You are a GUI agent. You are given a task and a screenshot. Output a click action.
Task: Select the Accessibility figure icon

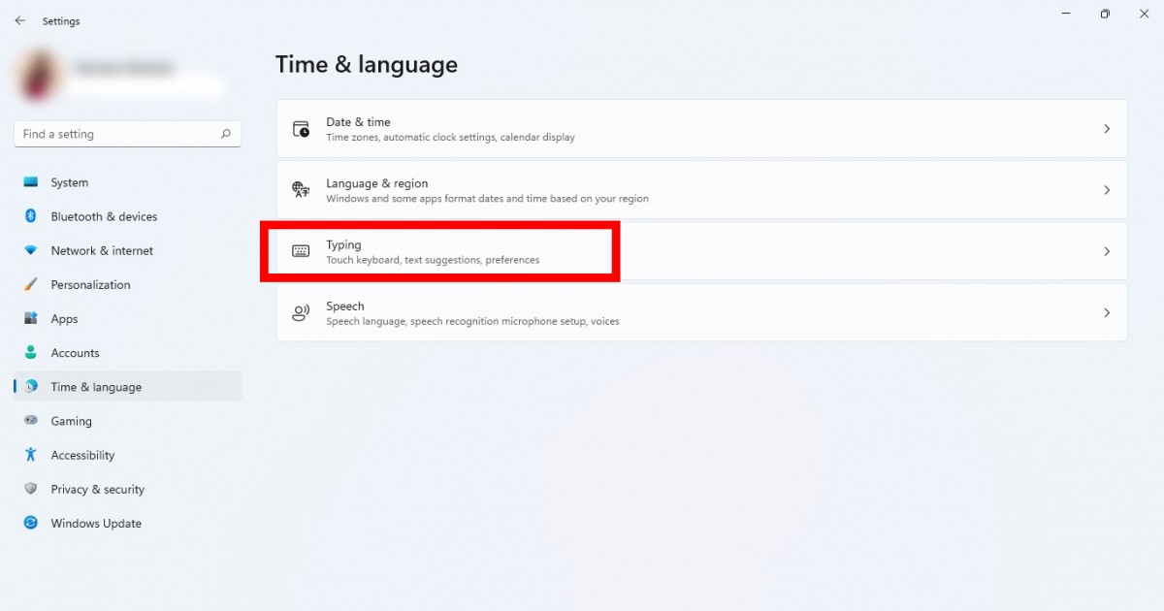click(x=31, y=455)
